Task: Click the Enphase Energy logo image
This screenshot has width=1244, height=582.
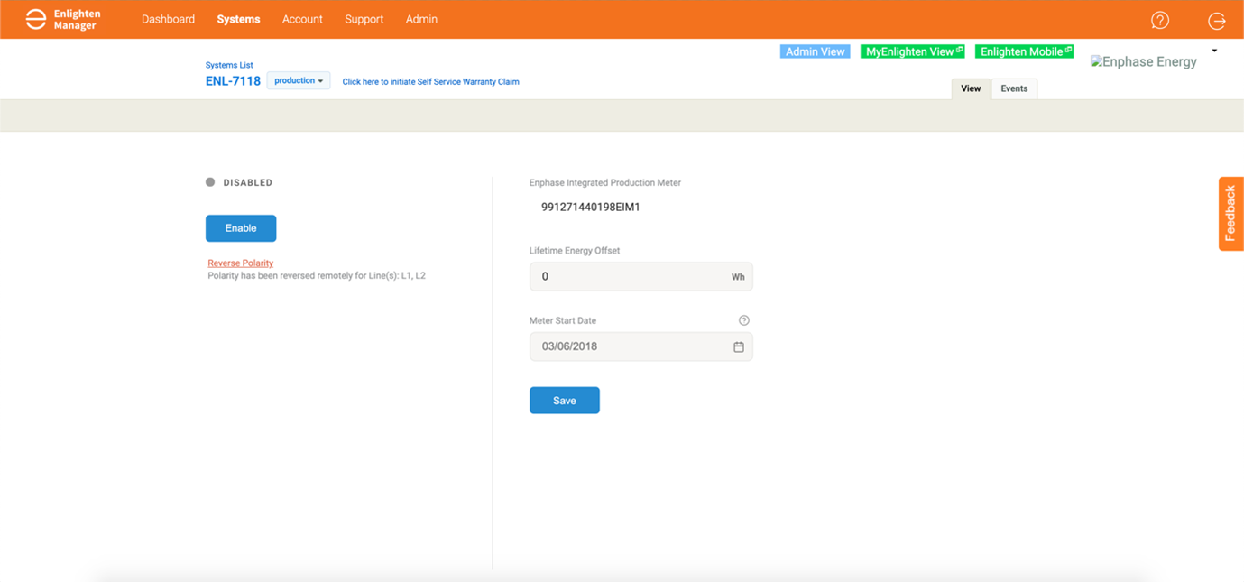Action: click(1144, 62)
